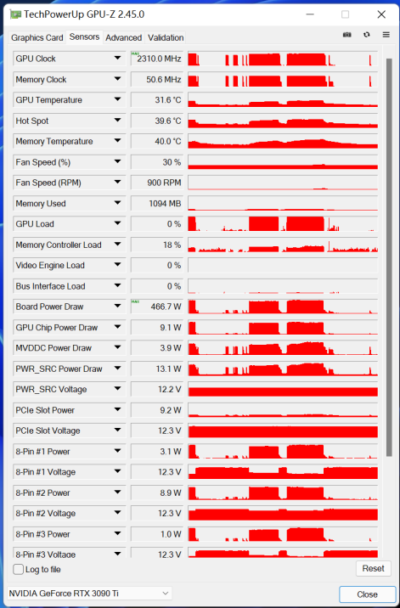Open the GPU Clock sensor dropdown arrow

pyautogui.click(x=117, y=58)
